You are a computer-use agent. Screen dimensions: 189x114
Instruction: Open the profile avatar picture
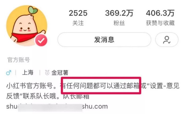pos(27,26)
